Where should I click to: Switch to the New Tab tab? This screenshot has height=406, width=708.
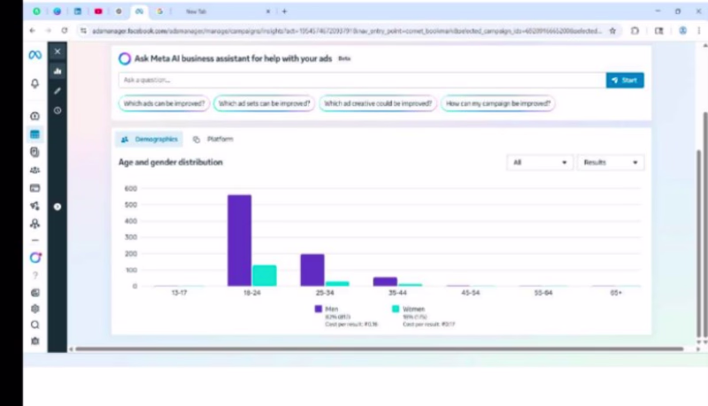pos(221,11)
